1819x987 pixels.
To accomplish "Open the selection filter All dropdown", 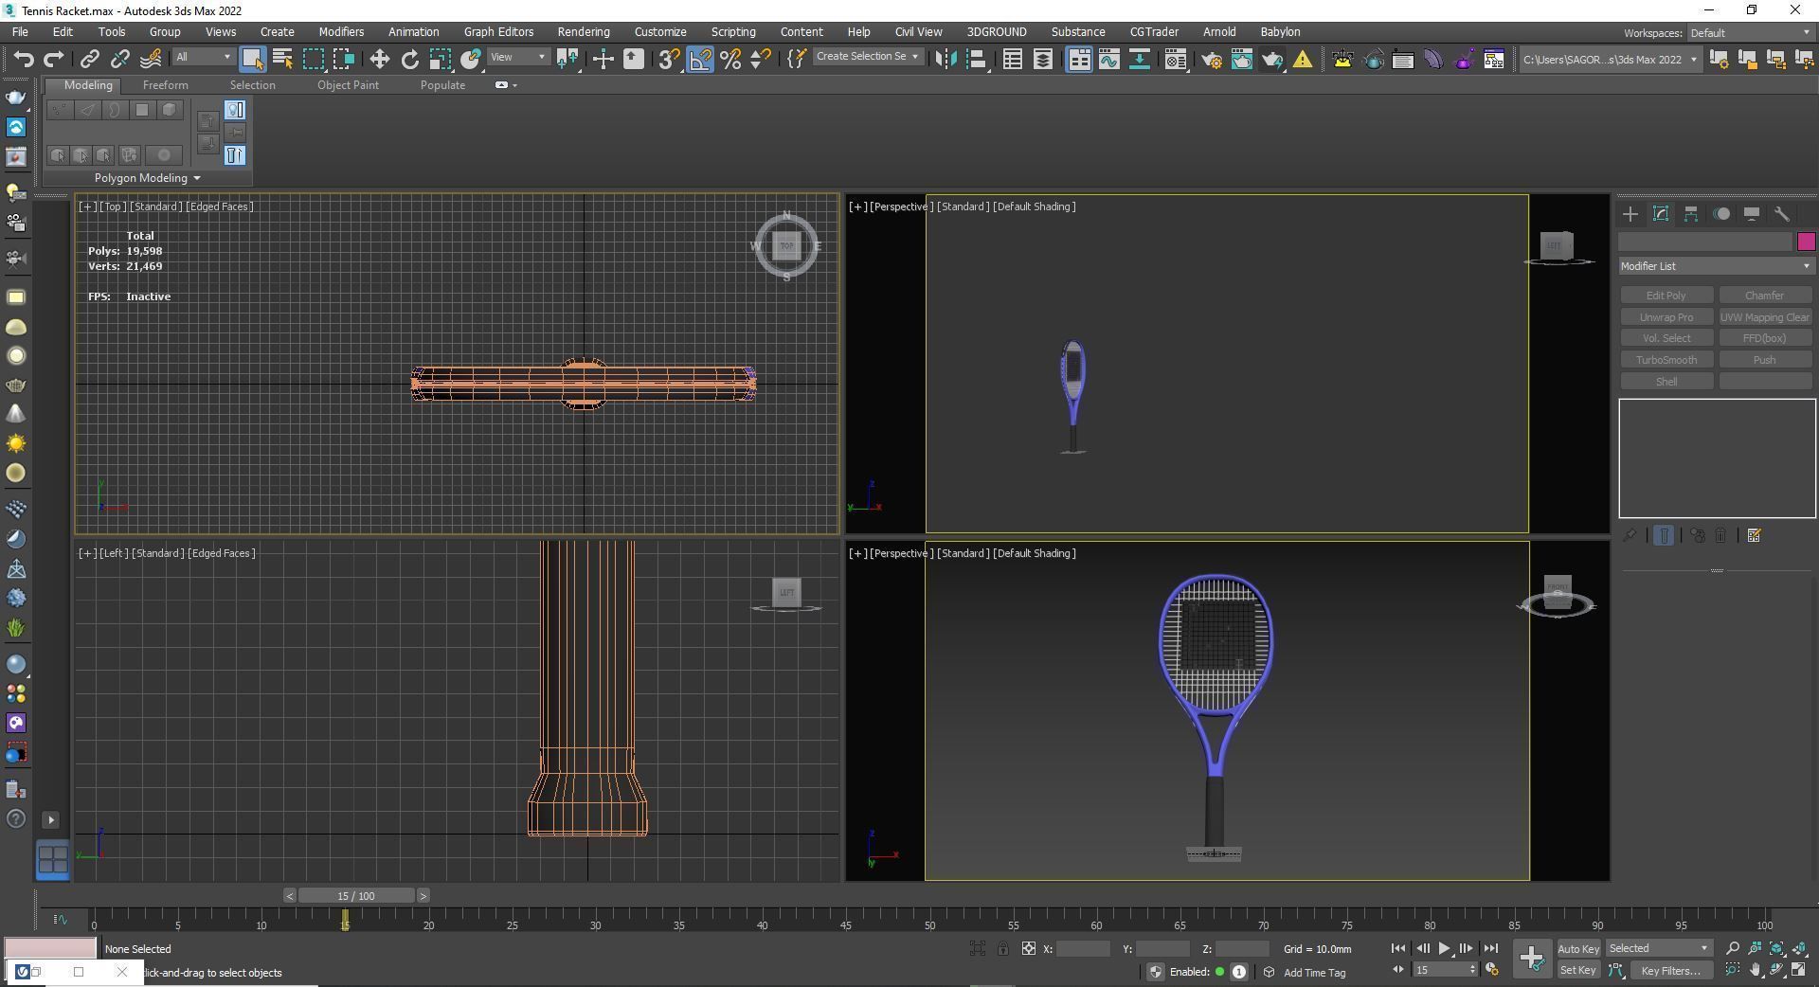I will click(x=203, y=57).
